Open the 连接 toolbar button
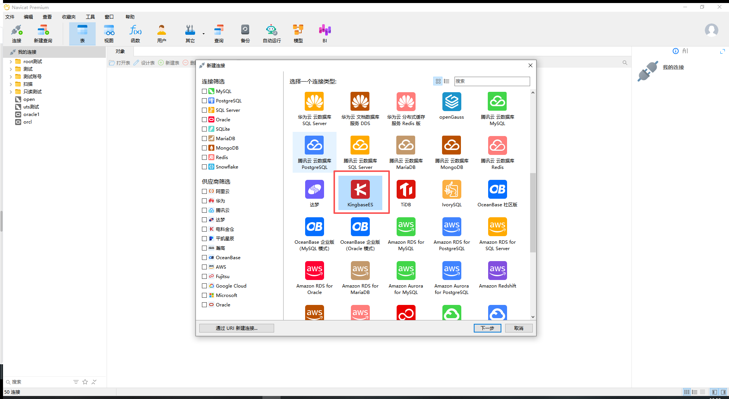 click(17, 34)
